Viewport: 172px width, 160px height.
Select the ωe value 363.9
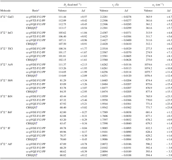(x=149, y=17)
